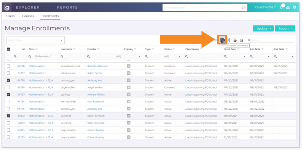Image resolution: width=303 pixels, height=151 pixels.
Task: Click the bug report icon in header
Action: click(x=288, y=7)
